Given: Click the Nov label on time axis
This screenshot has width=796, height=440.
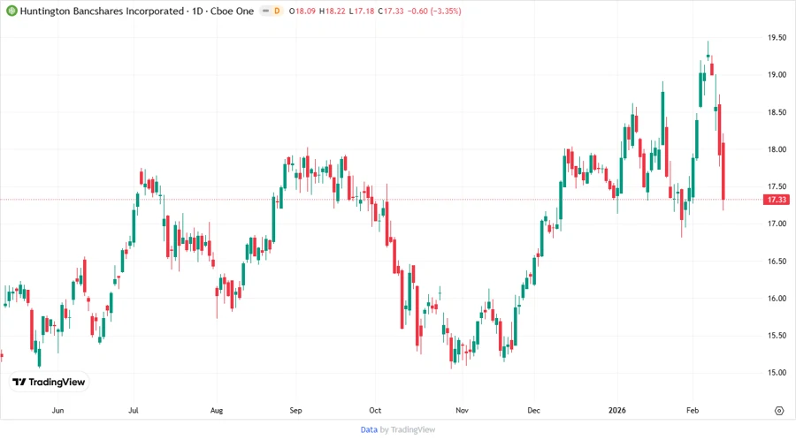Looking at the screenshot, I should (x=462, y=410).
